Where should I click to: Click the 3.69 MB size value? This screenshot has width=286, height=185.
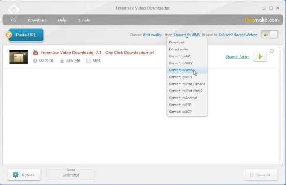(x=73, y=61)
